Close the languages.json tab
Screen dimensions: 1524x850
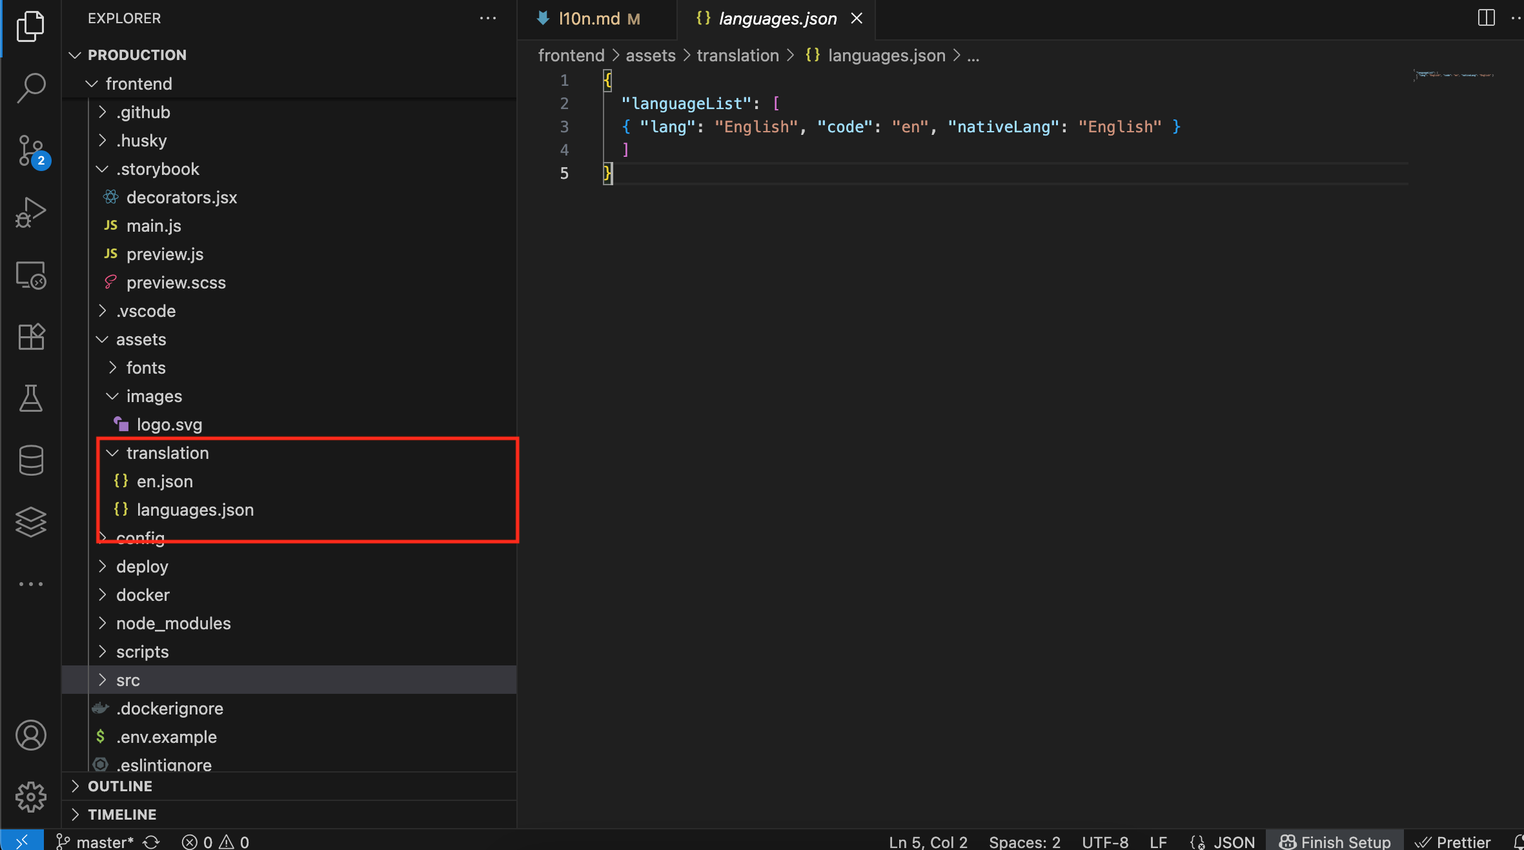click(x=857, y=19)
